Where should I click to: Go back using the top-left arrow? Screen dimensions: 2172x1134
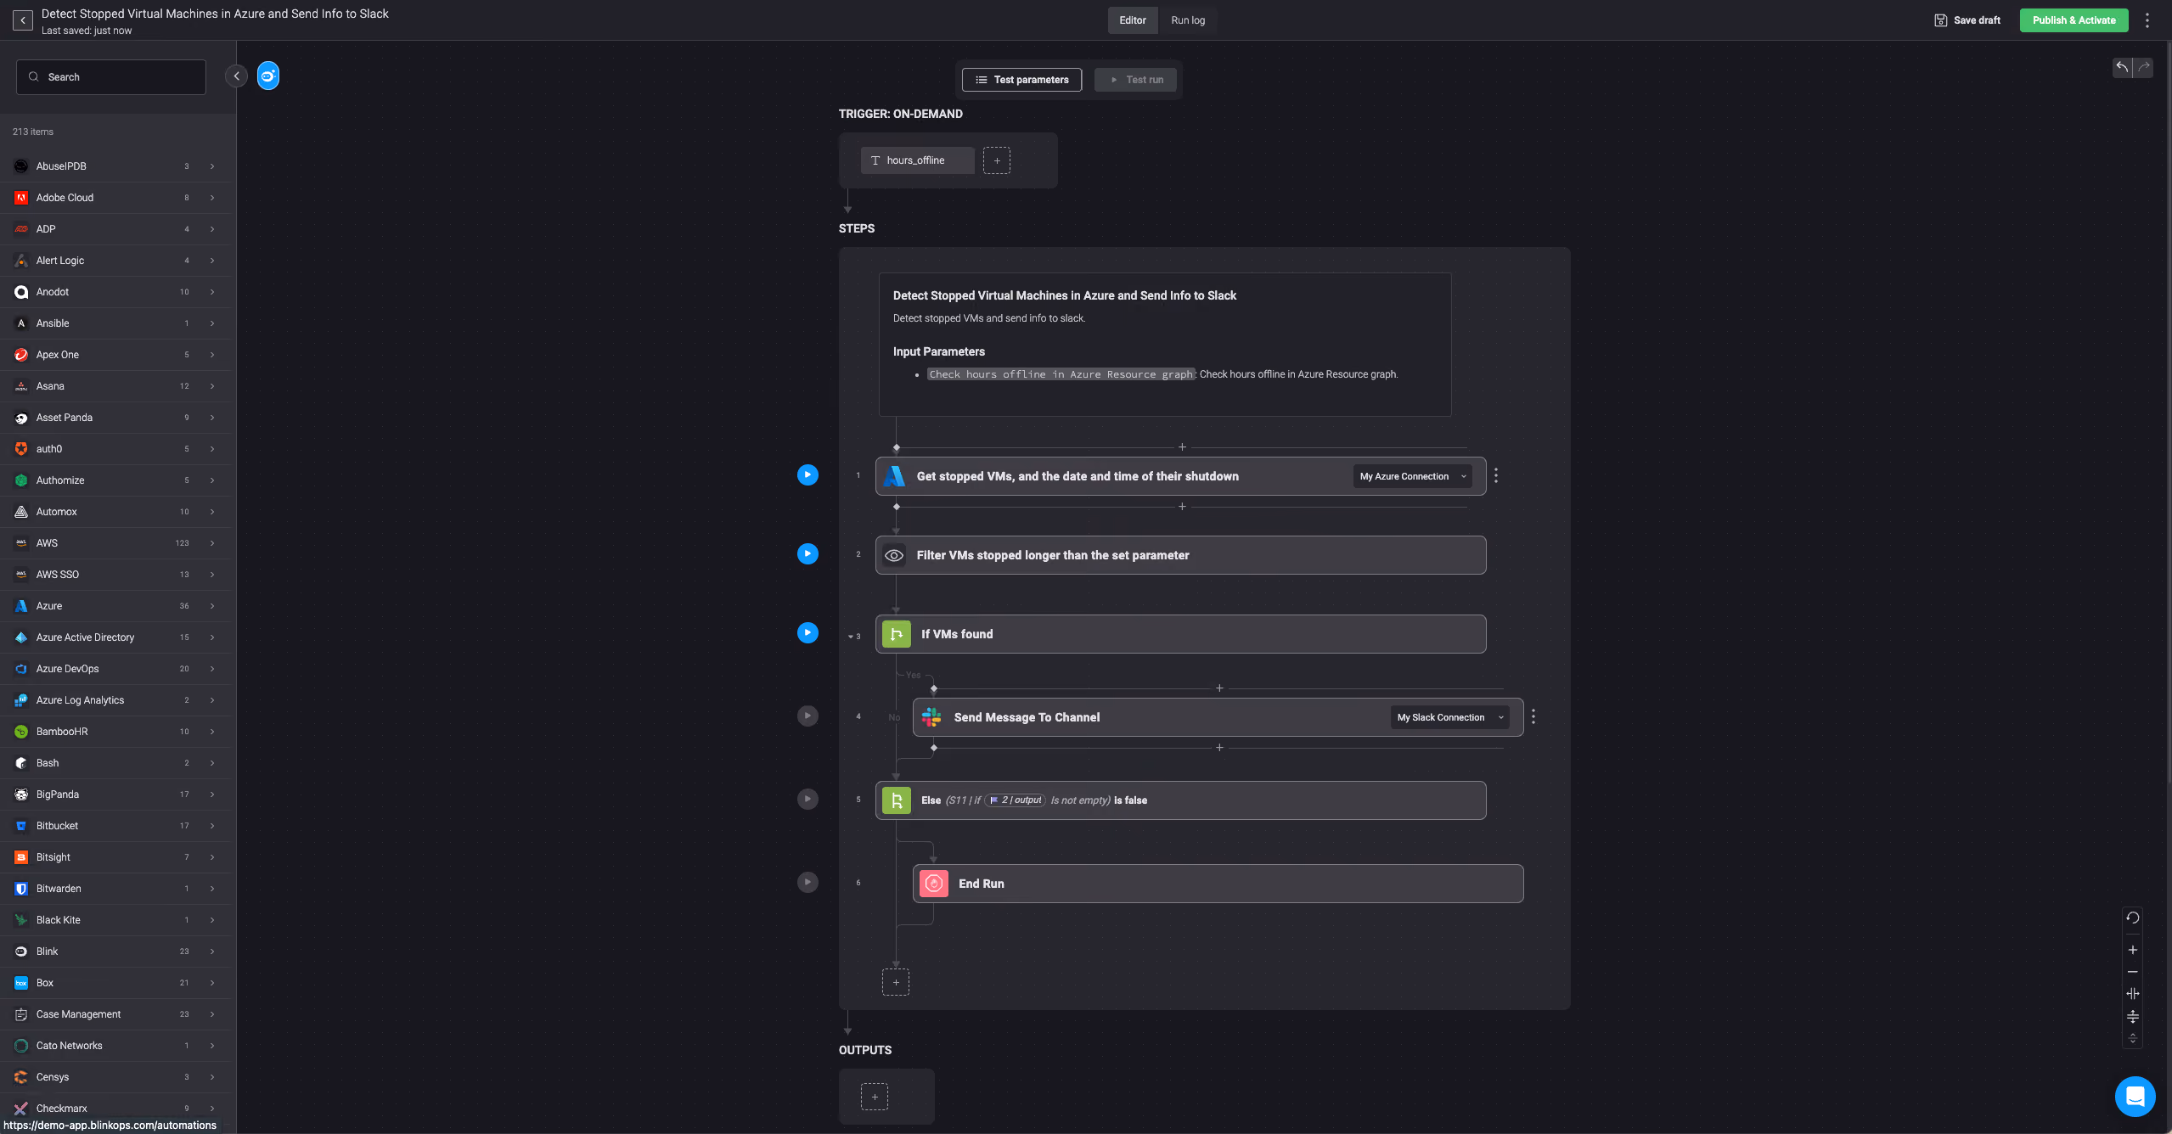click(x=23, y=20)
